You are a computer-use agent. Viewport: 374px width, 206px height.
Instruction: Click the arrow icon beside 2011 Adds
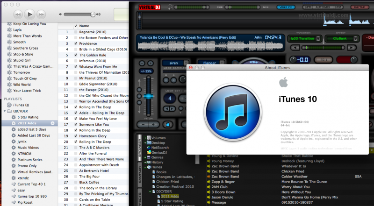[53, 123]
